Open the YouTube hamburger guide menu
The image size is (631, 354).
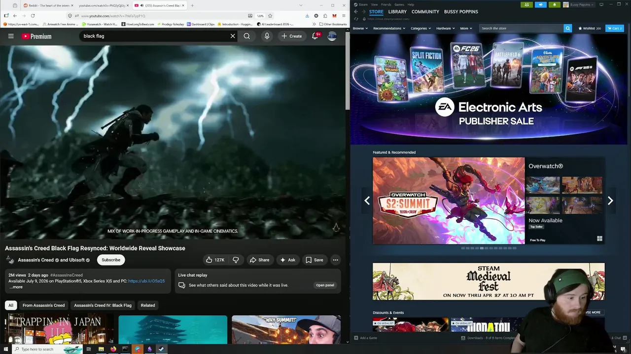pos(11,36)
